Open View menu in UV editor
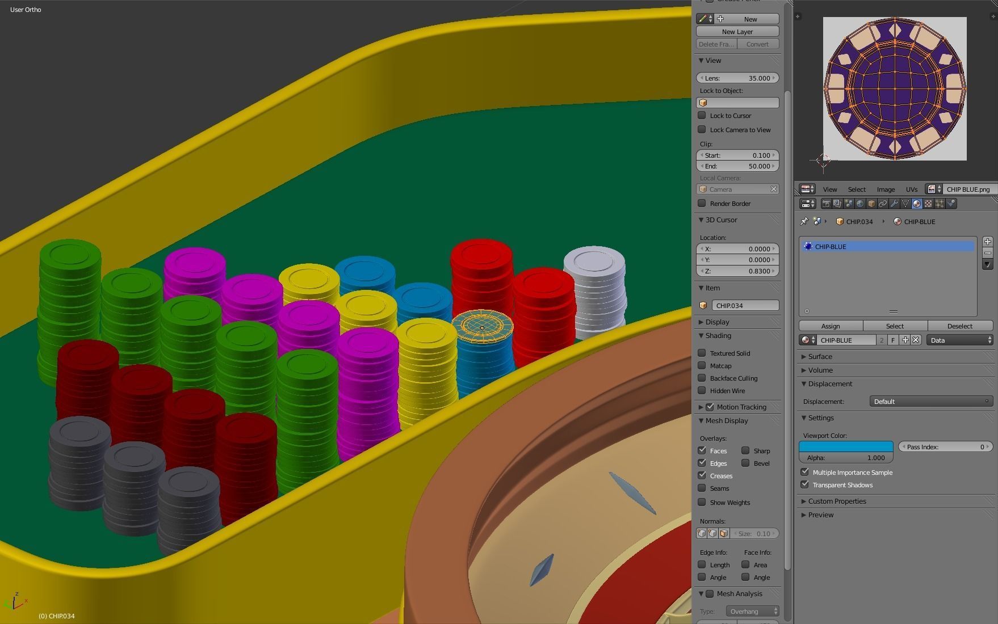 click(830, 189)
